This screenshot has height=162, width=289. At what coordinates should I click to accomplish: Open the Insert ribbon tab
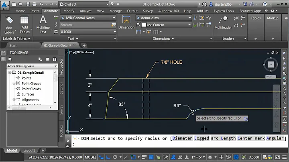(35, 11)
